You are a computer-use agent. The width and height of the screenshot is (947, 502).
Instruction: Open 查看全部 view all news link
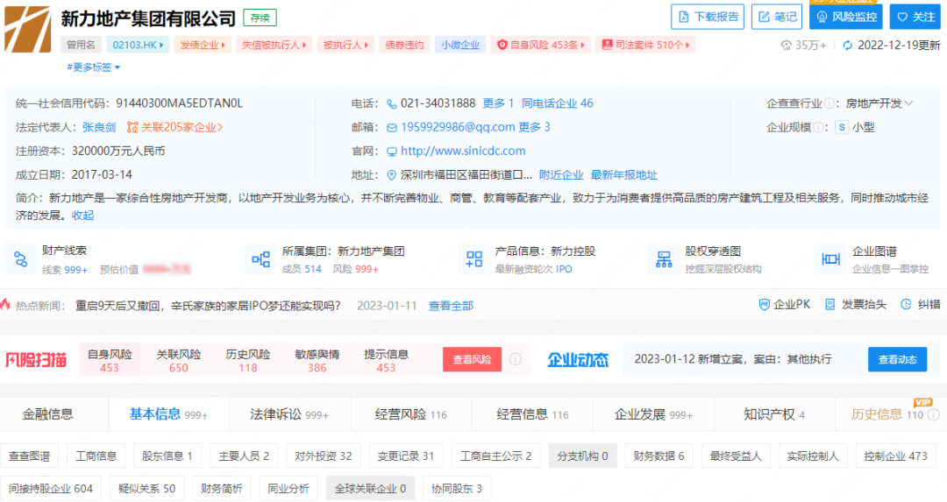pyautogui.click(x=451, y=306)
